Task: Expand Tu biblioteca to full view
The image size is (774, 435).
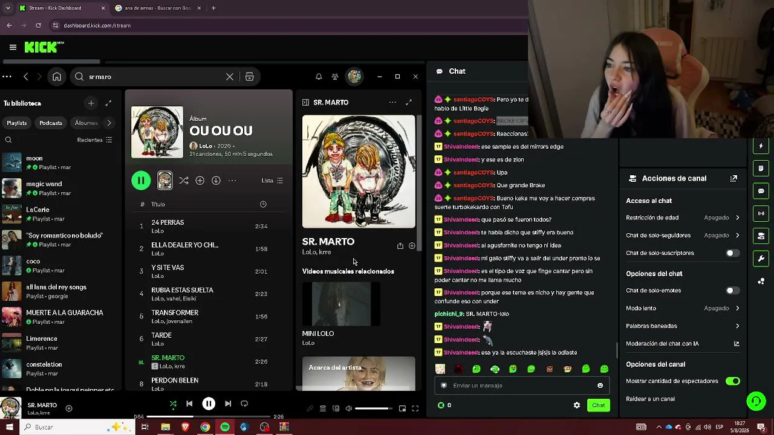Action: [108, 103]
